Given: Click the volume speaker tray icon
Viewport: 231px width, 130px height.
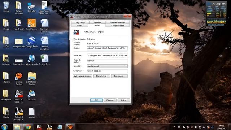Looking at the screenshot, I should 196,127.
